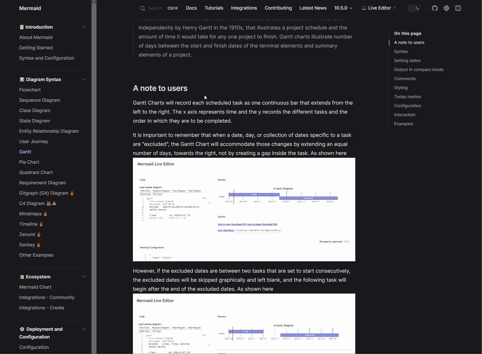Open the 10.5.0 version dropdown
This screenshot has height=354, width=482.
coord(343,8)
